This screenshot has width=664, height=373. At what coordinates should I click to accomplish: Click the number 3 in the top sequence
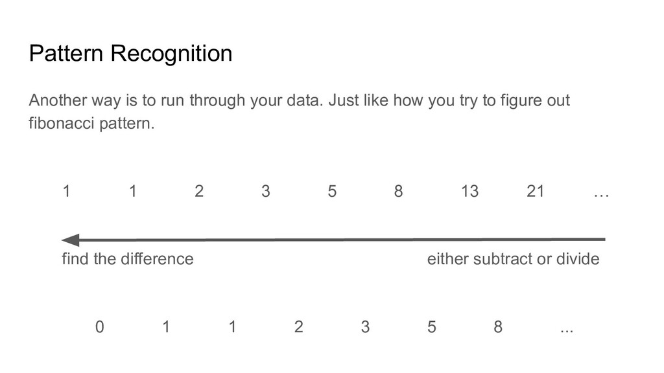(x=265, y=191)
